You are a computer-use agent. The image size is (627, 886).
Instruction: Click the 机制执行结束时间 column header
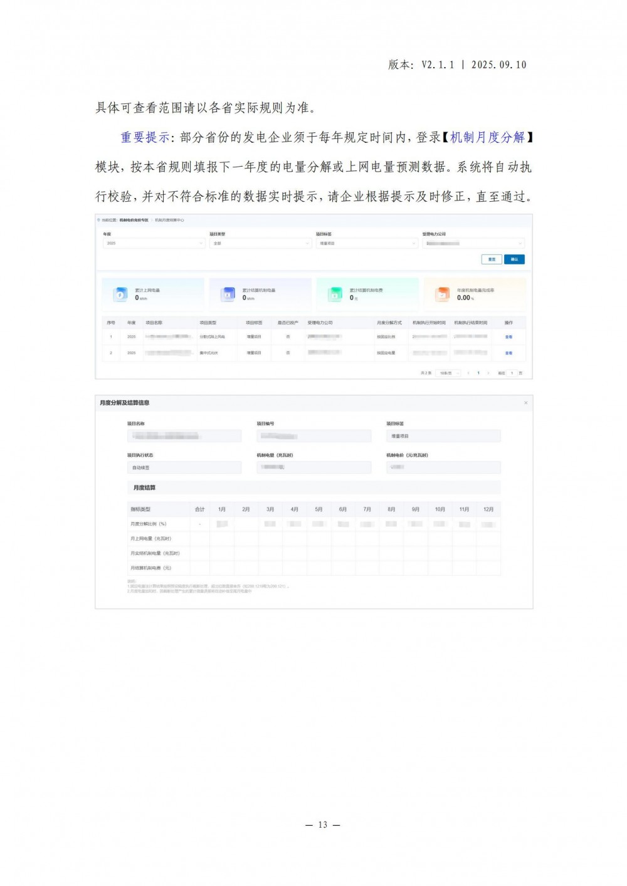pyautogui.click(x=471, y=323)
